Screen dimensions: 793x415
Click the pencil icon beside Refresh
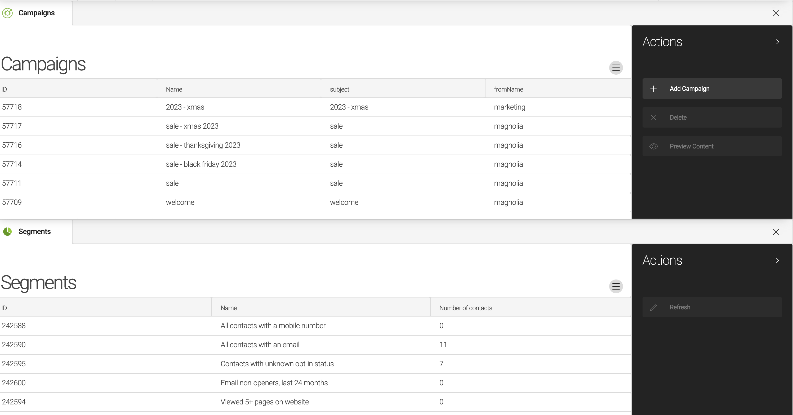[653, 307]
